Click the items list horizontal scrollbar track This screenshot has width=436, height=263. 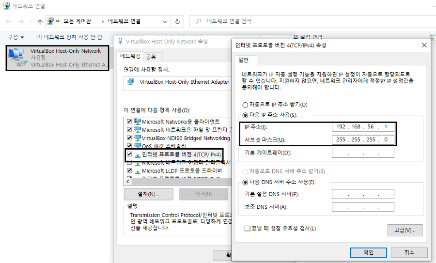(181, 182)
